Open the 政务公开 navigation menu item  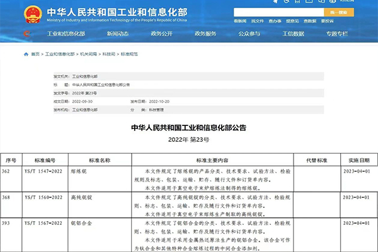pyautogui.click(x=161, y=34)
